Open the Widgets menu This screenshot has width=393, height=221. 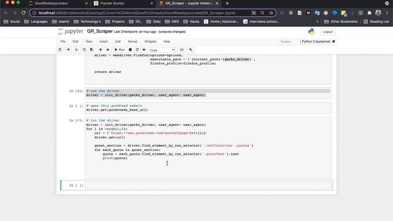(150, 41)
